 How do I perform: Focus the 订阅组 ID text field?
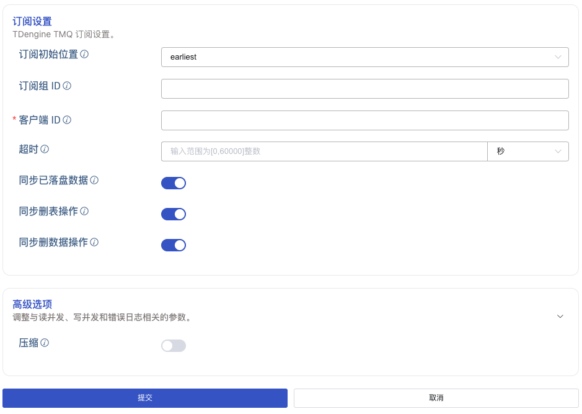coord(364,89)
